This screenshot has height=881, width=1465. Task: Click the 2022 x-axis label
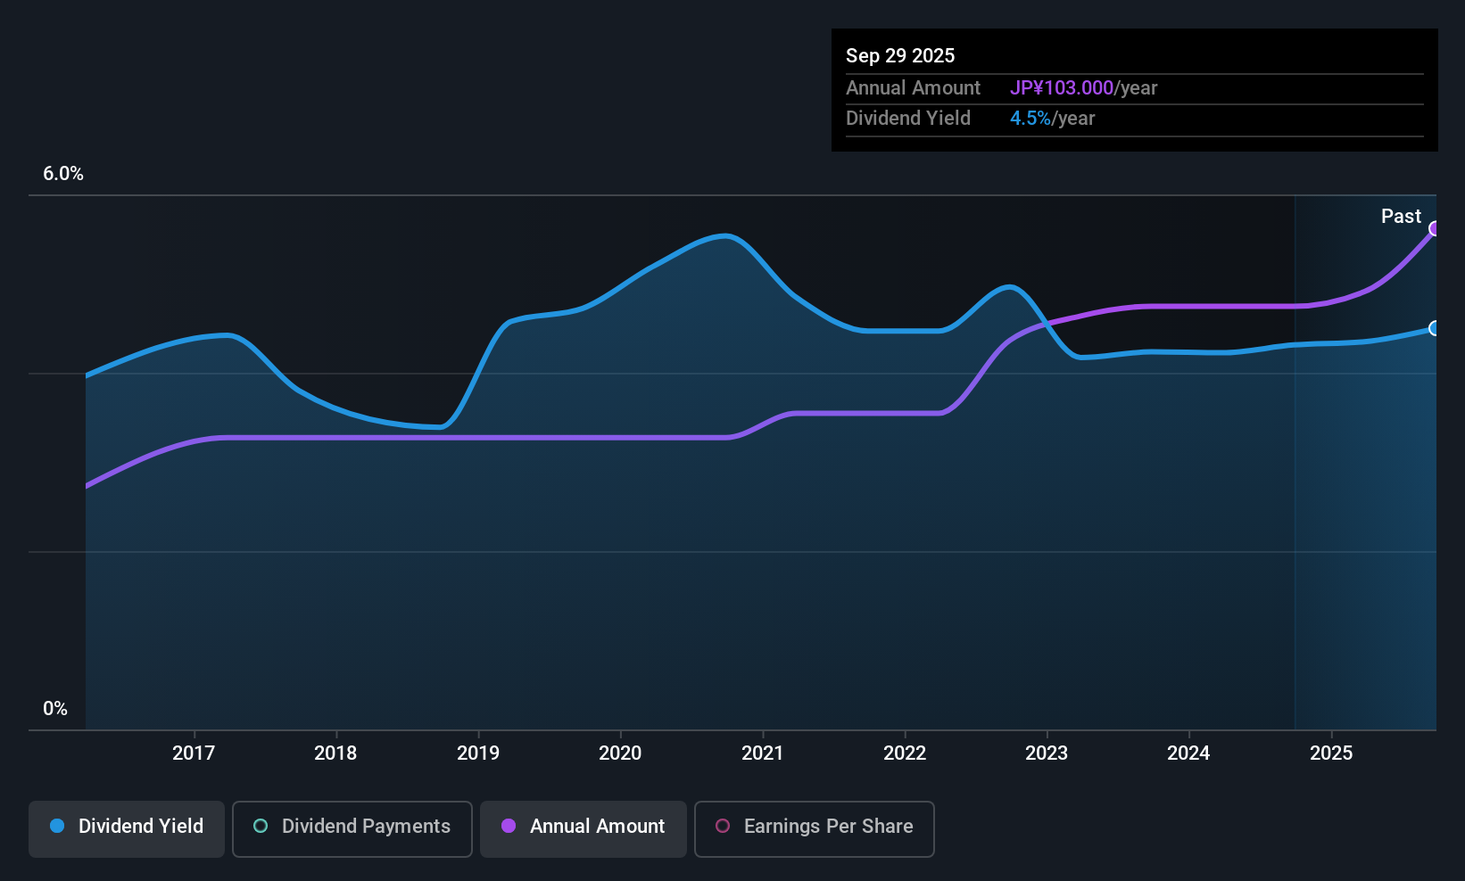905,753
